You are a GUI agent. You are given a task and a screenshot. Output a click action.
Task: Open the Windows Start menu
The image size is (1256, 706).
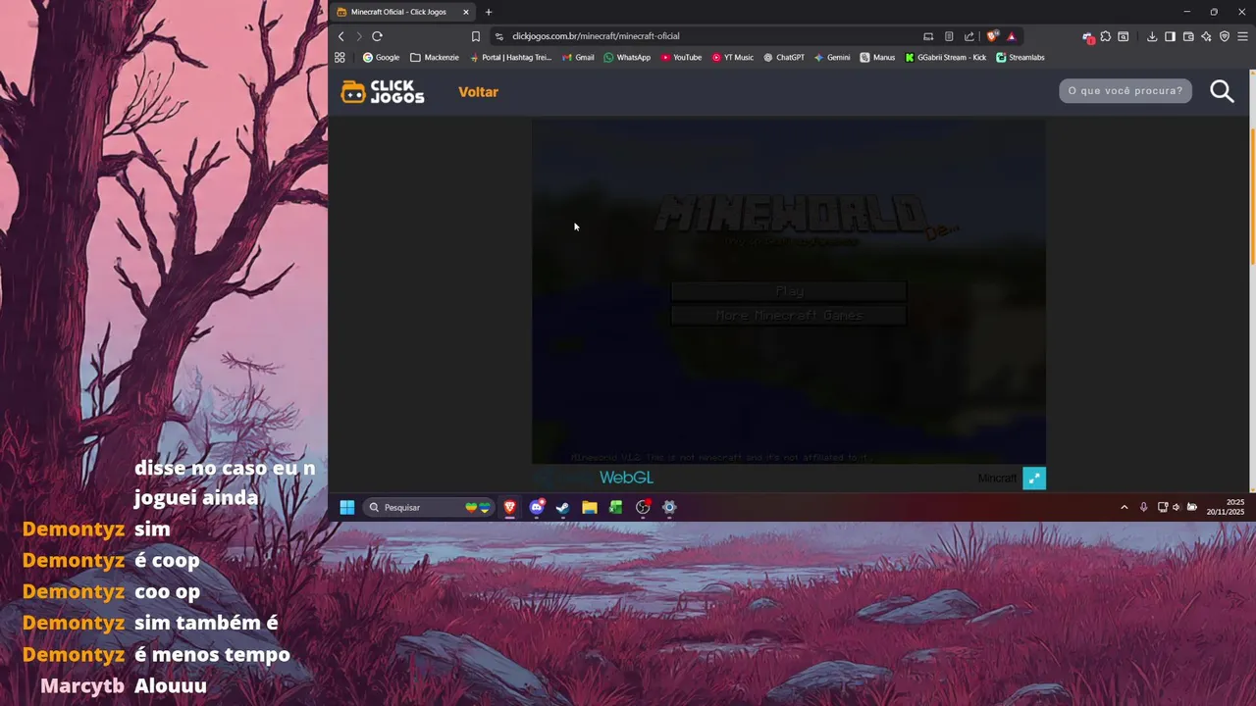tap(347, 507)
